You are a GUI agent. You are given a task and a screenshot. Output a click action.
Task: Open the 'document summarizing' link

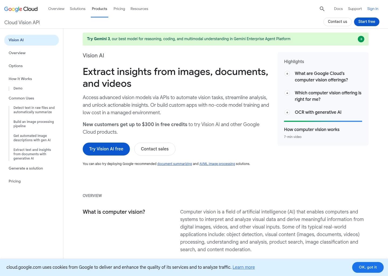click(x=175, y=164)
